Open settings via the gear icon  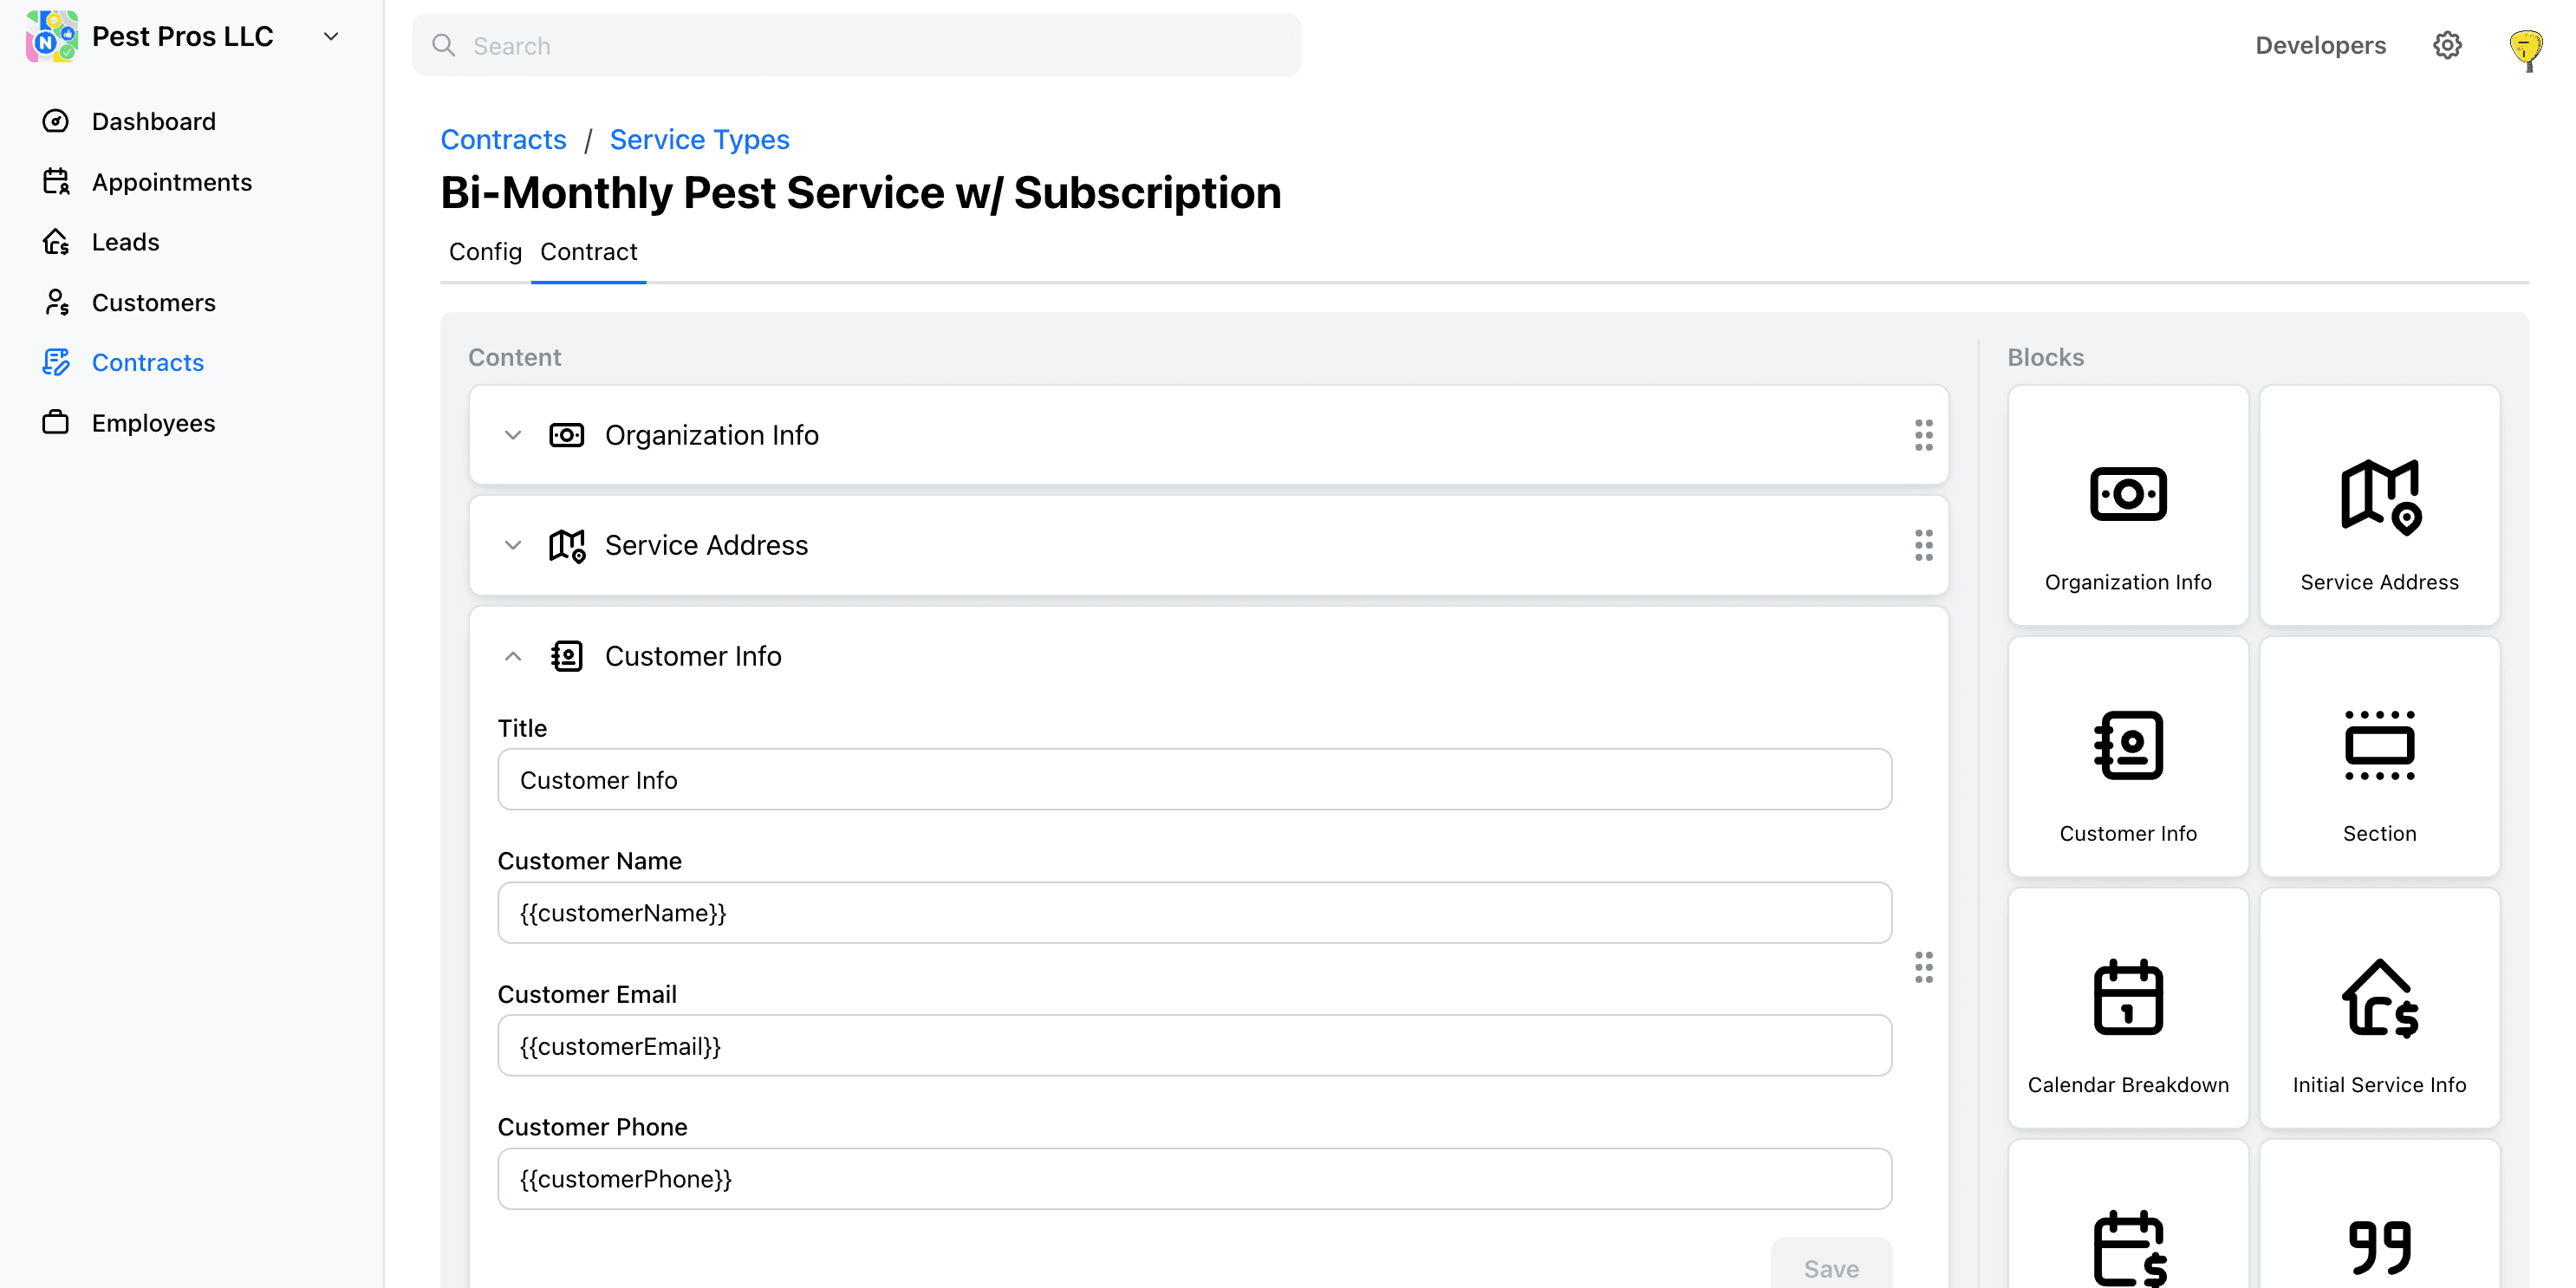[x=2447, y=45]
